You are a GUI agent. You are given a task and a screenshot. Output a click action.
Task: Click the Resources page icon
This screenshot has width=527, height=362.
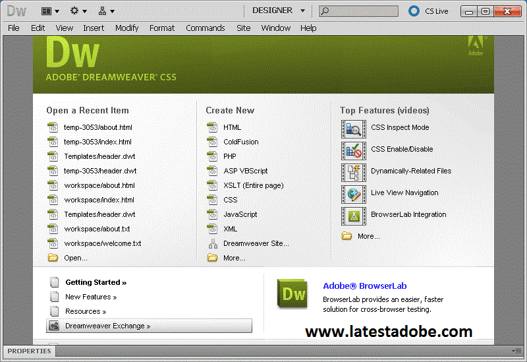point(55,311)
